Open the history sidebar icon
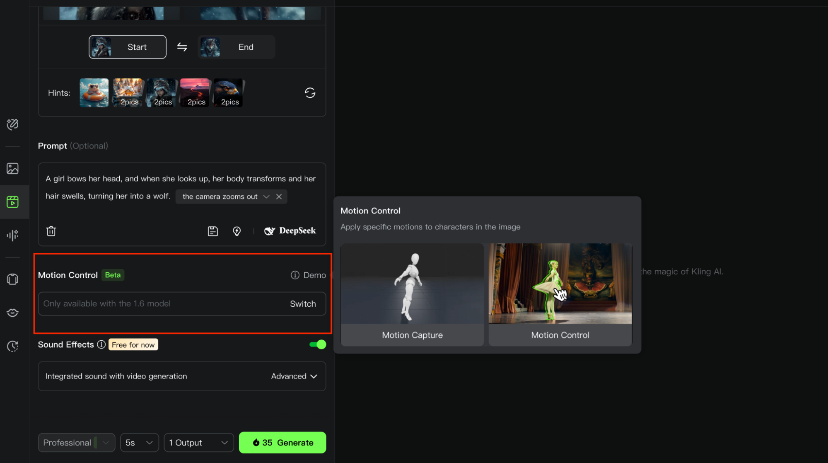Screen dimensions: 828x463 click(x=12, y=346)
